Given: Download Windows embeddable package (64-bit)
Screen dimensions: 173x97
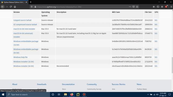Looking at the screenshot, I should tap(26, 51).
